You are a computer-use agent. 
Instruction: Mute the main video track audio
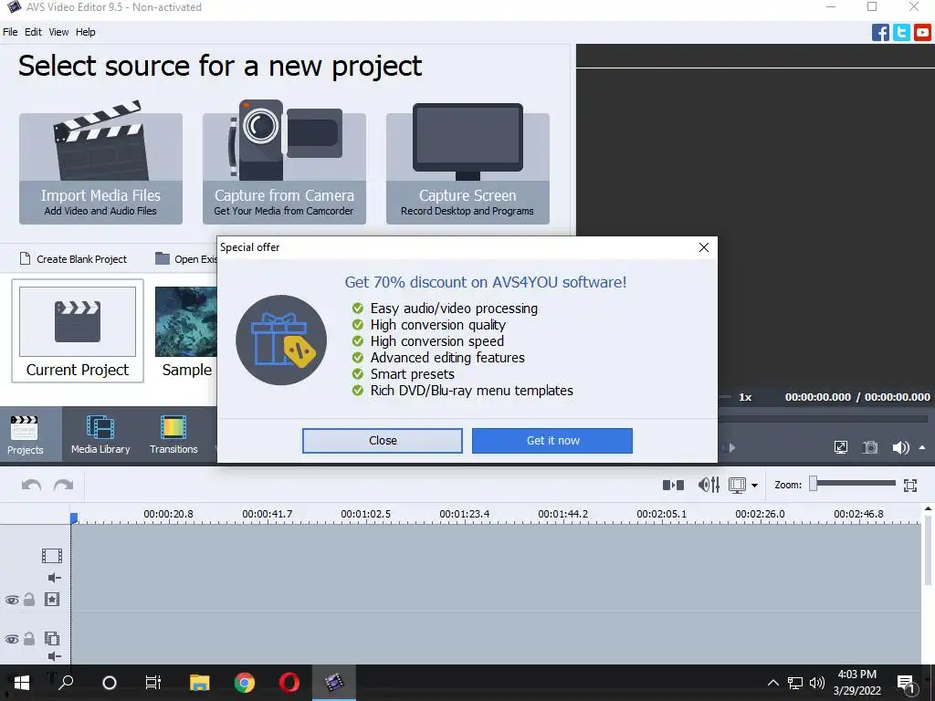coord(54,578)
